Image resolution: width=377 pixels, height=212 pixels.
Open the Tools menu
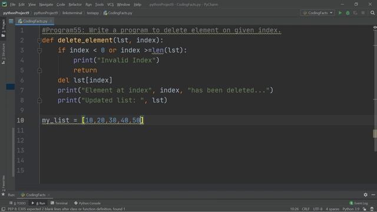[x=99, y=5]
